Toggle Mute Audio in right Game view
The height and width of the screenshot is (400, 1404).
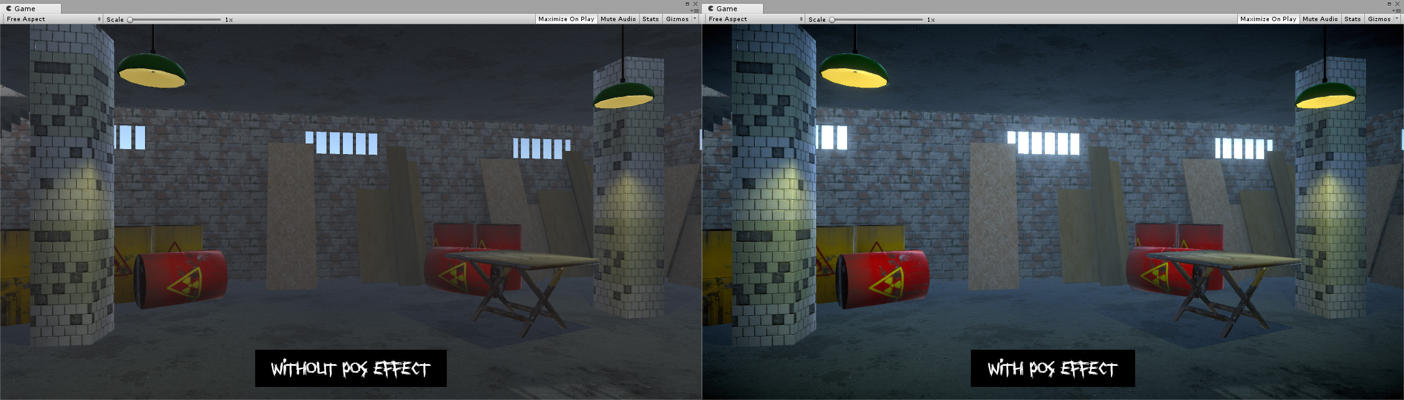[1320, 19]
